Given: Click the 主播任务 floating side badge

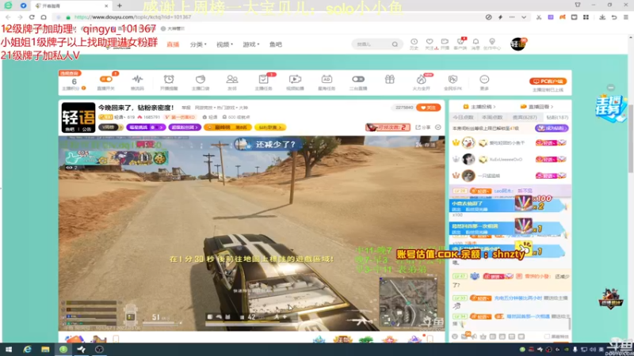Looking at the screenshot, I should [610, 108].
